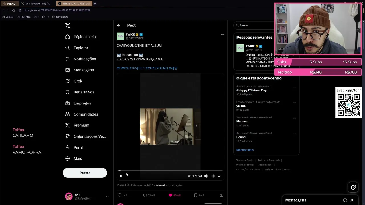Image resolution: width=365 pixels, height=205 pixels.
Task: Open #Happy27thFreenDay trend
Action: [x=252, y=90]
